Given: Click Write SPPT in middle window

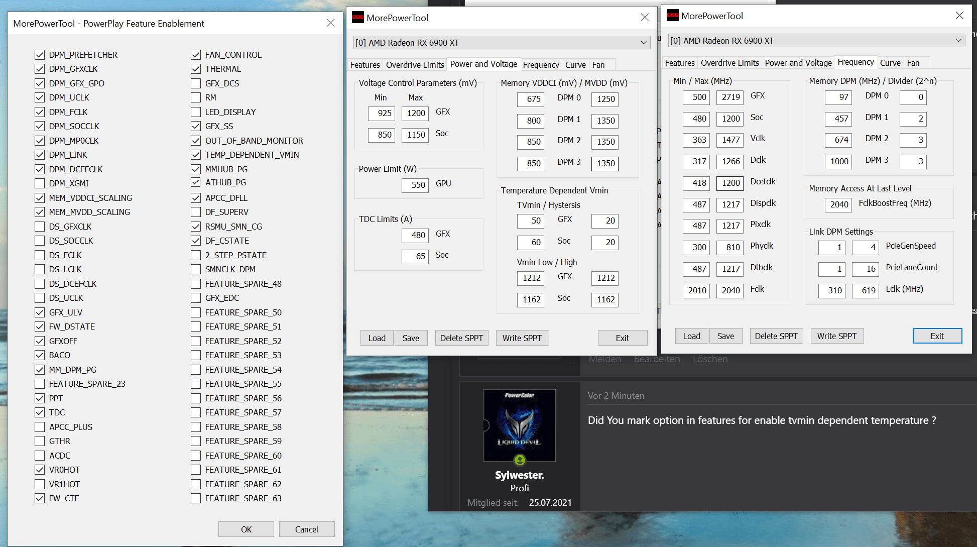Looking at the screenshot, I should coord(522,338).
